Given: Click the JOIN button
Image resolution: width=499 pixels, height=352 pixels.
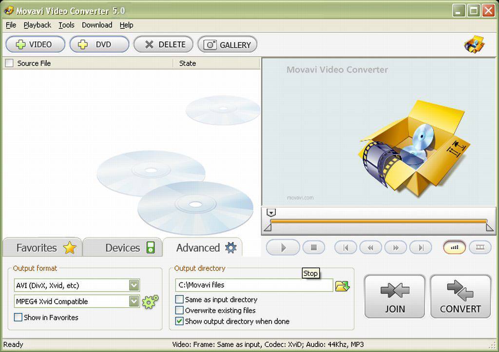Looking at the screenshot, I should (x=394, y=296).
